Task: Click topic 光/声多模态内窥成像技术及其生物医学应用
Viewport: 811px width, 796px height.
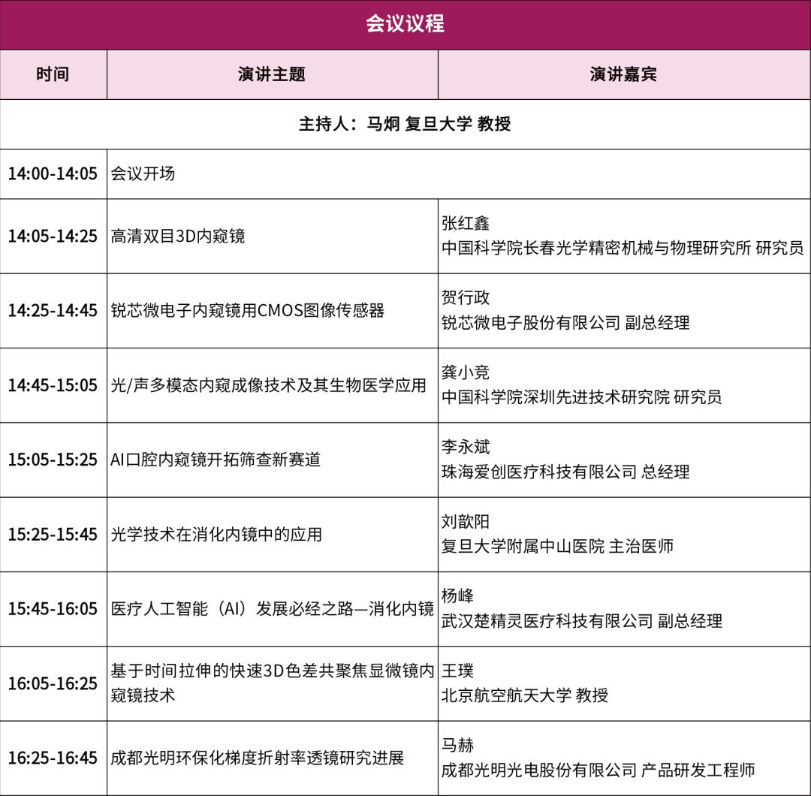Action: point(268,385)
